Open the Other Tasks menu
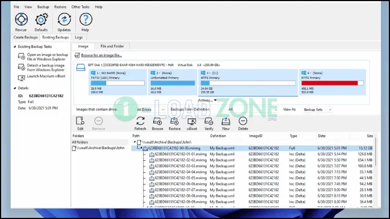The image size is (390, 219). (80, 7)
